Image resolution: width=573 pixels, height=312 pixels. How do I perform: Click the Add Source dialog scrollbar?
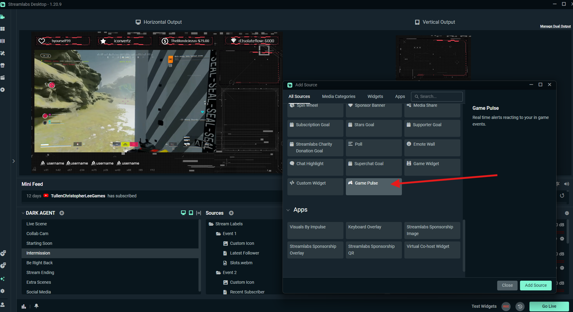(464, 245)
